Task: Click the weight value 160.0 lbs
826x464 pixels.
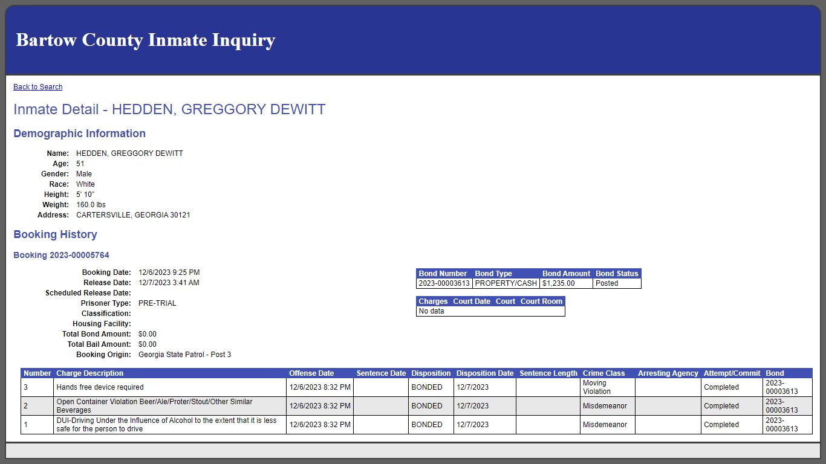Action: pyautogui.click(x=91, y=205)
